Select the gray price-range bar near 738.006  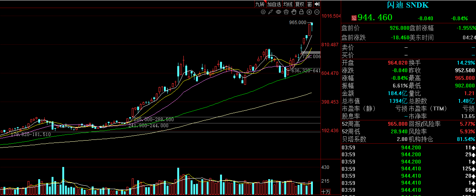tap(311, 52)
